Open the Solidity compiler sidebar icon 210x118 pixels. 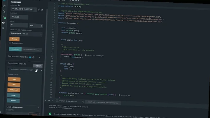click(x=4, y=17)
